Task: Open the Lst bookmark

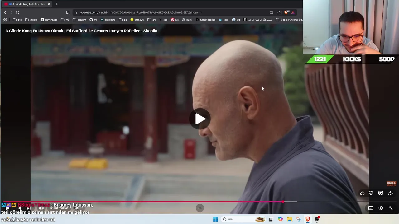Action: 175,20
